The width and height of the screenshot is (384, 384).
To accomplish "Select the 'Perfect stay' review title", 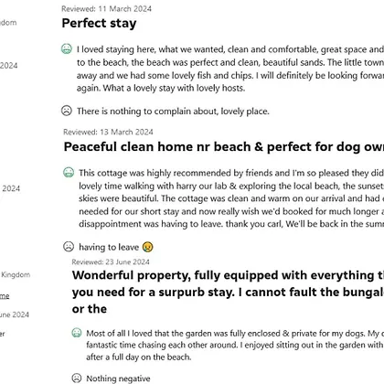I will 99,23.
